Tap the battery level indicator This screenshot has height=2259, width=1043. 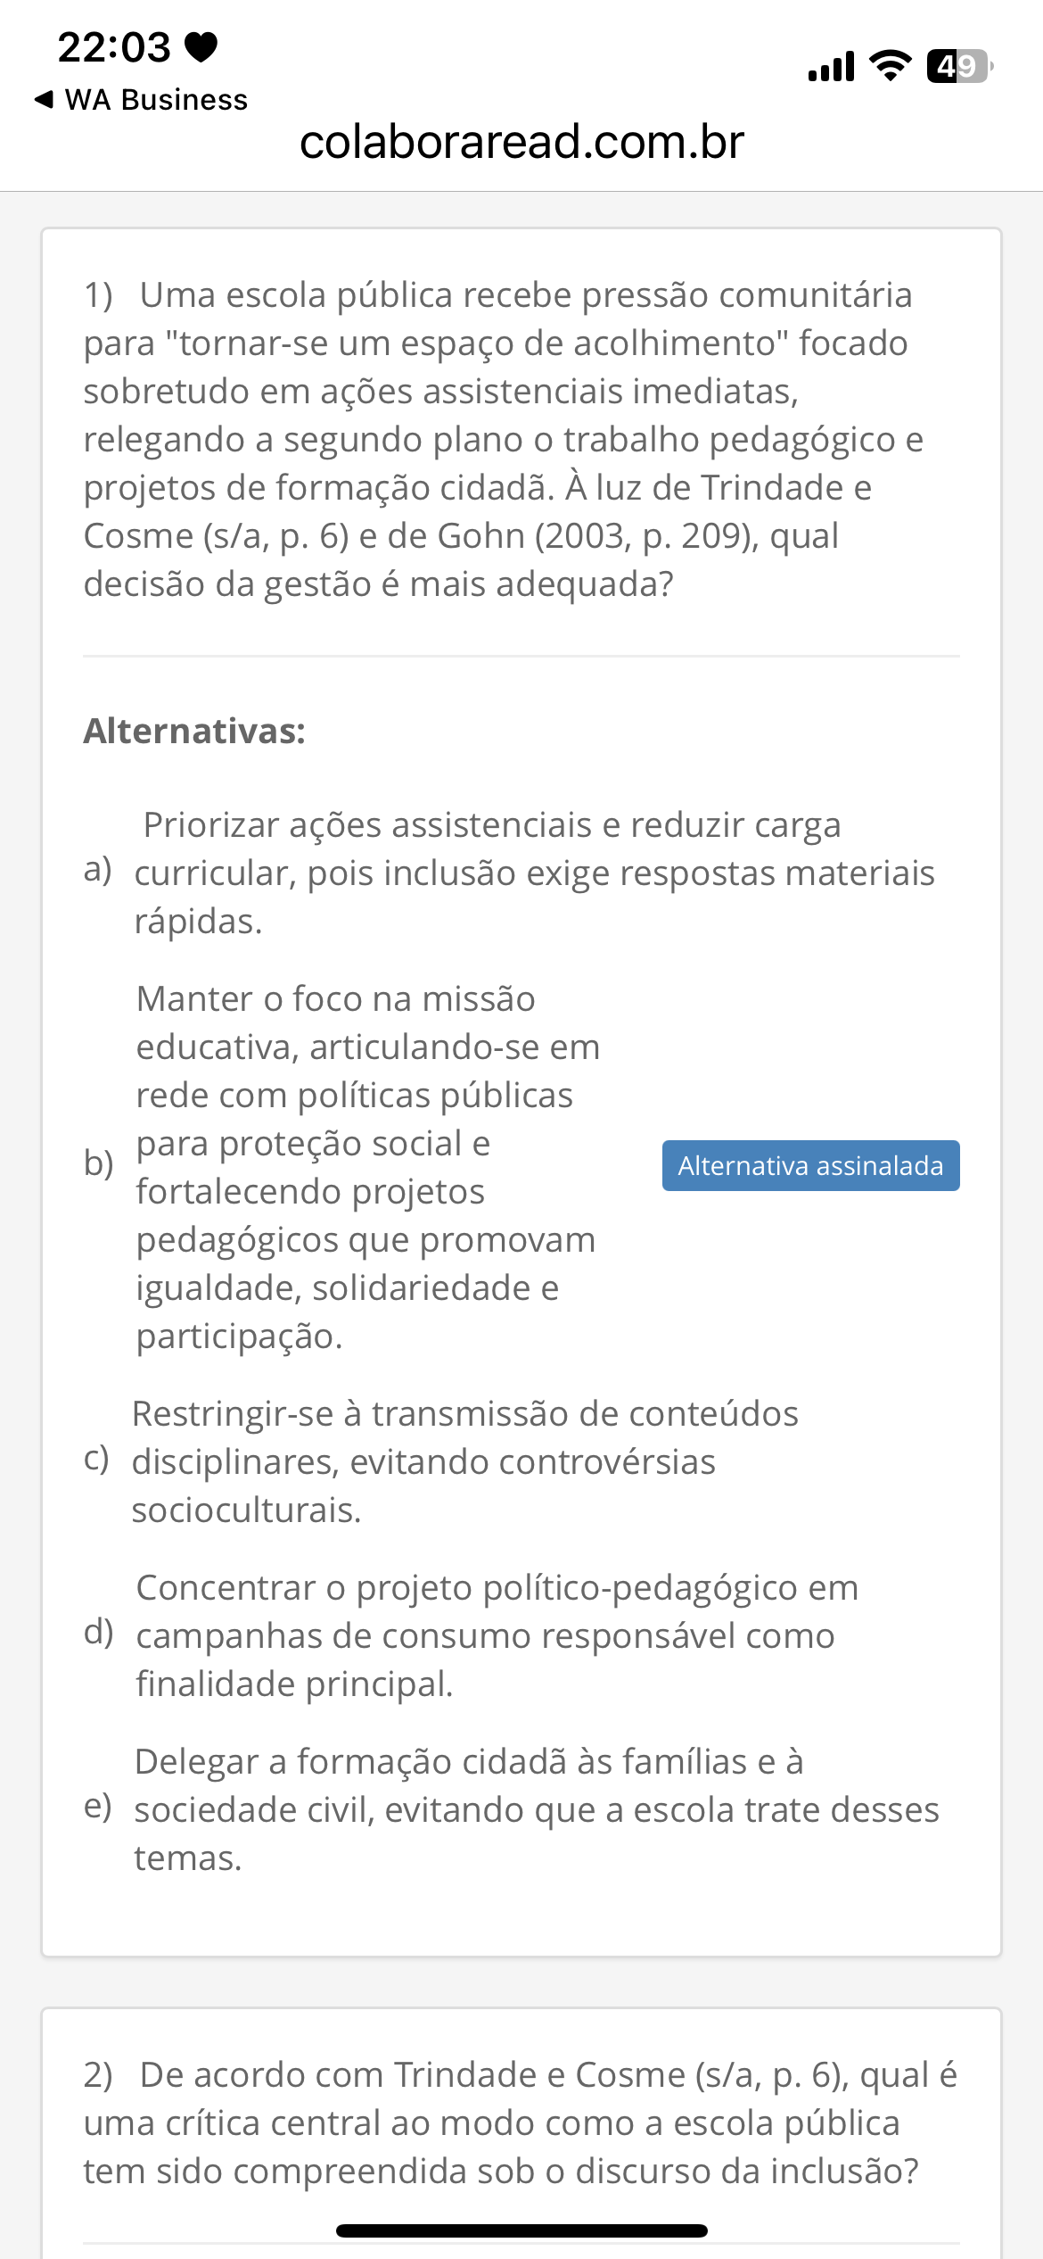pos(959,66)
